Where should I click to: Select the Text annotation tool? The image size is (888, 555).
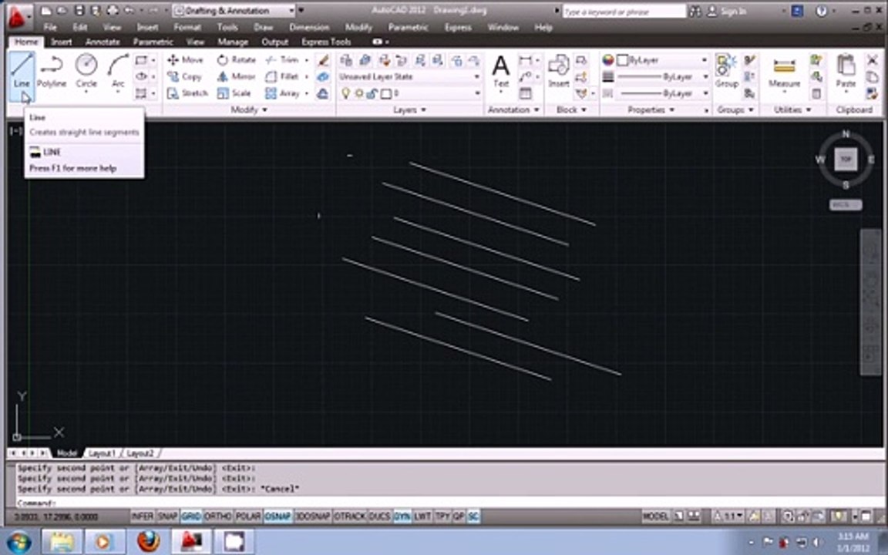click(x=500, y=71)
